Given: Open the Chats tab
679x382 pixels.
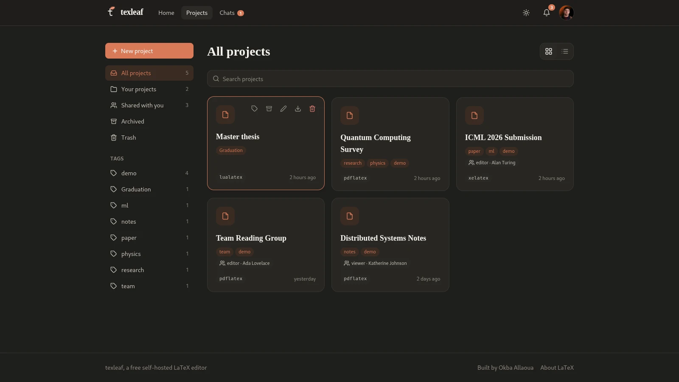Looking at the screenshot, I should 232,13.
